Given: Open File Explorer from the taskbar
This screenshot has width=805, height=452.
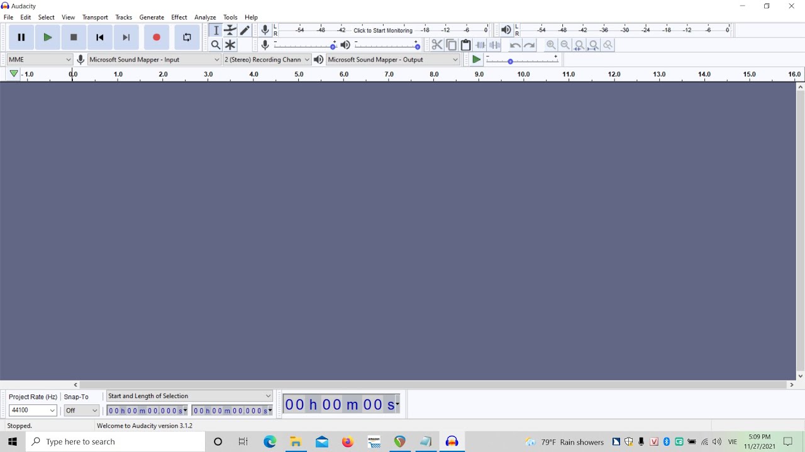Looking at the screenshot, I should (296, 442).
